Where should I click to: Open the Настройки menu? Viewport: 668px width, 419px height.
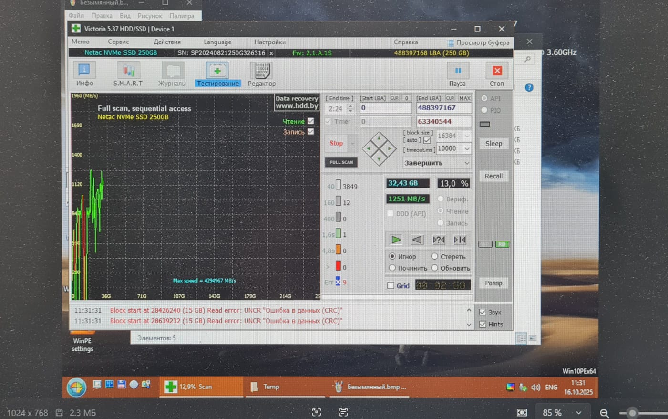(270, 42)
